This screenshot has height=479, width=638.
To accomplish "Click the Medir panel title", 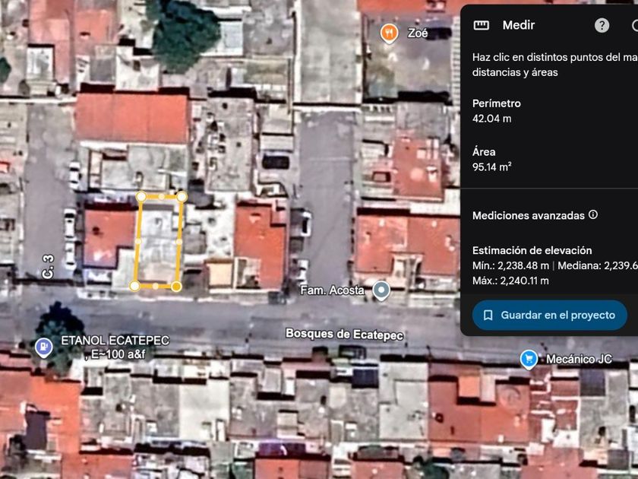I will pyautogui.click(x=518, y=25).
